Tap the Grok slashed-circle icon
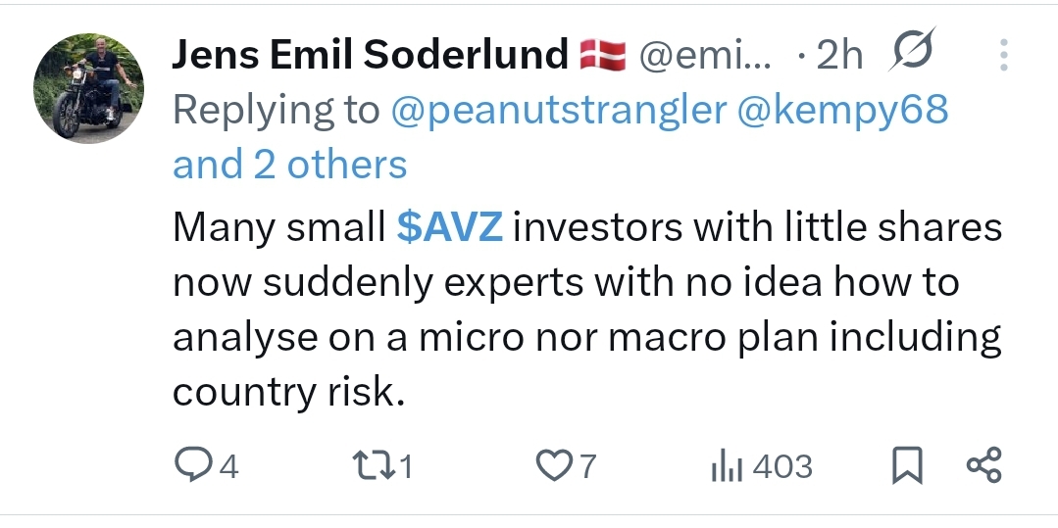1058x528 pixels. 911,55
